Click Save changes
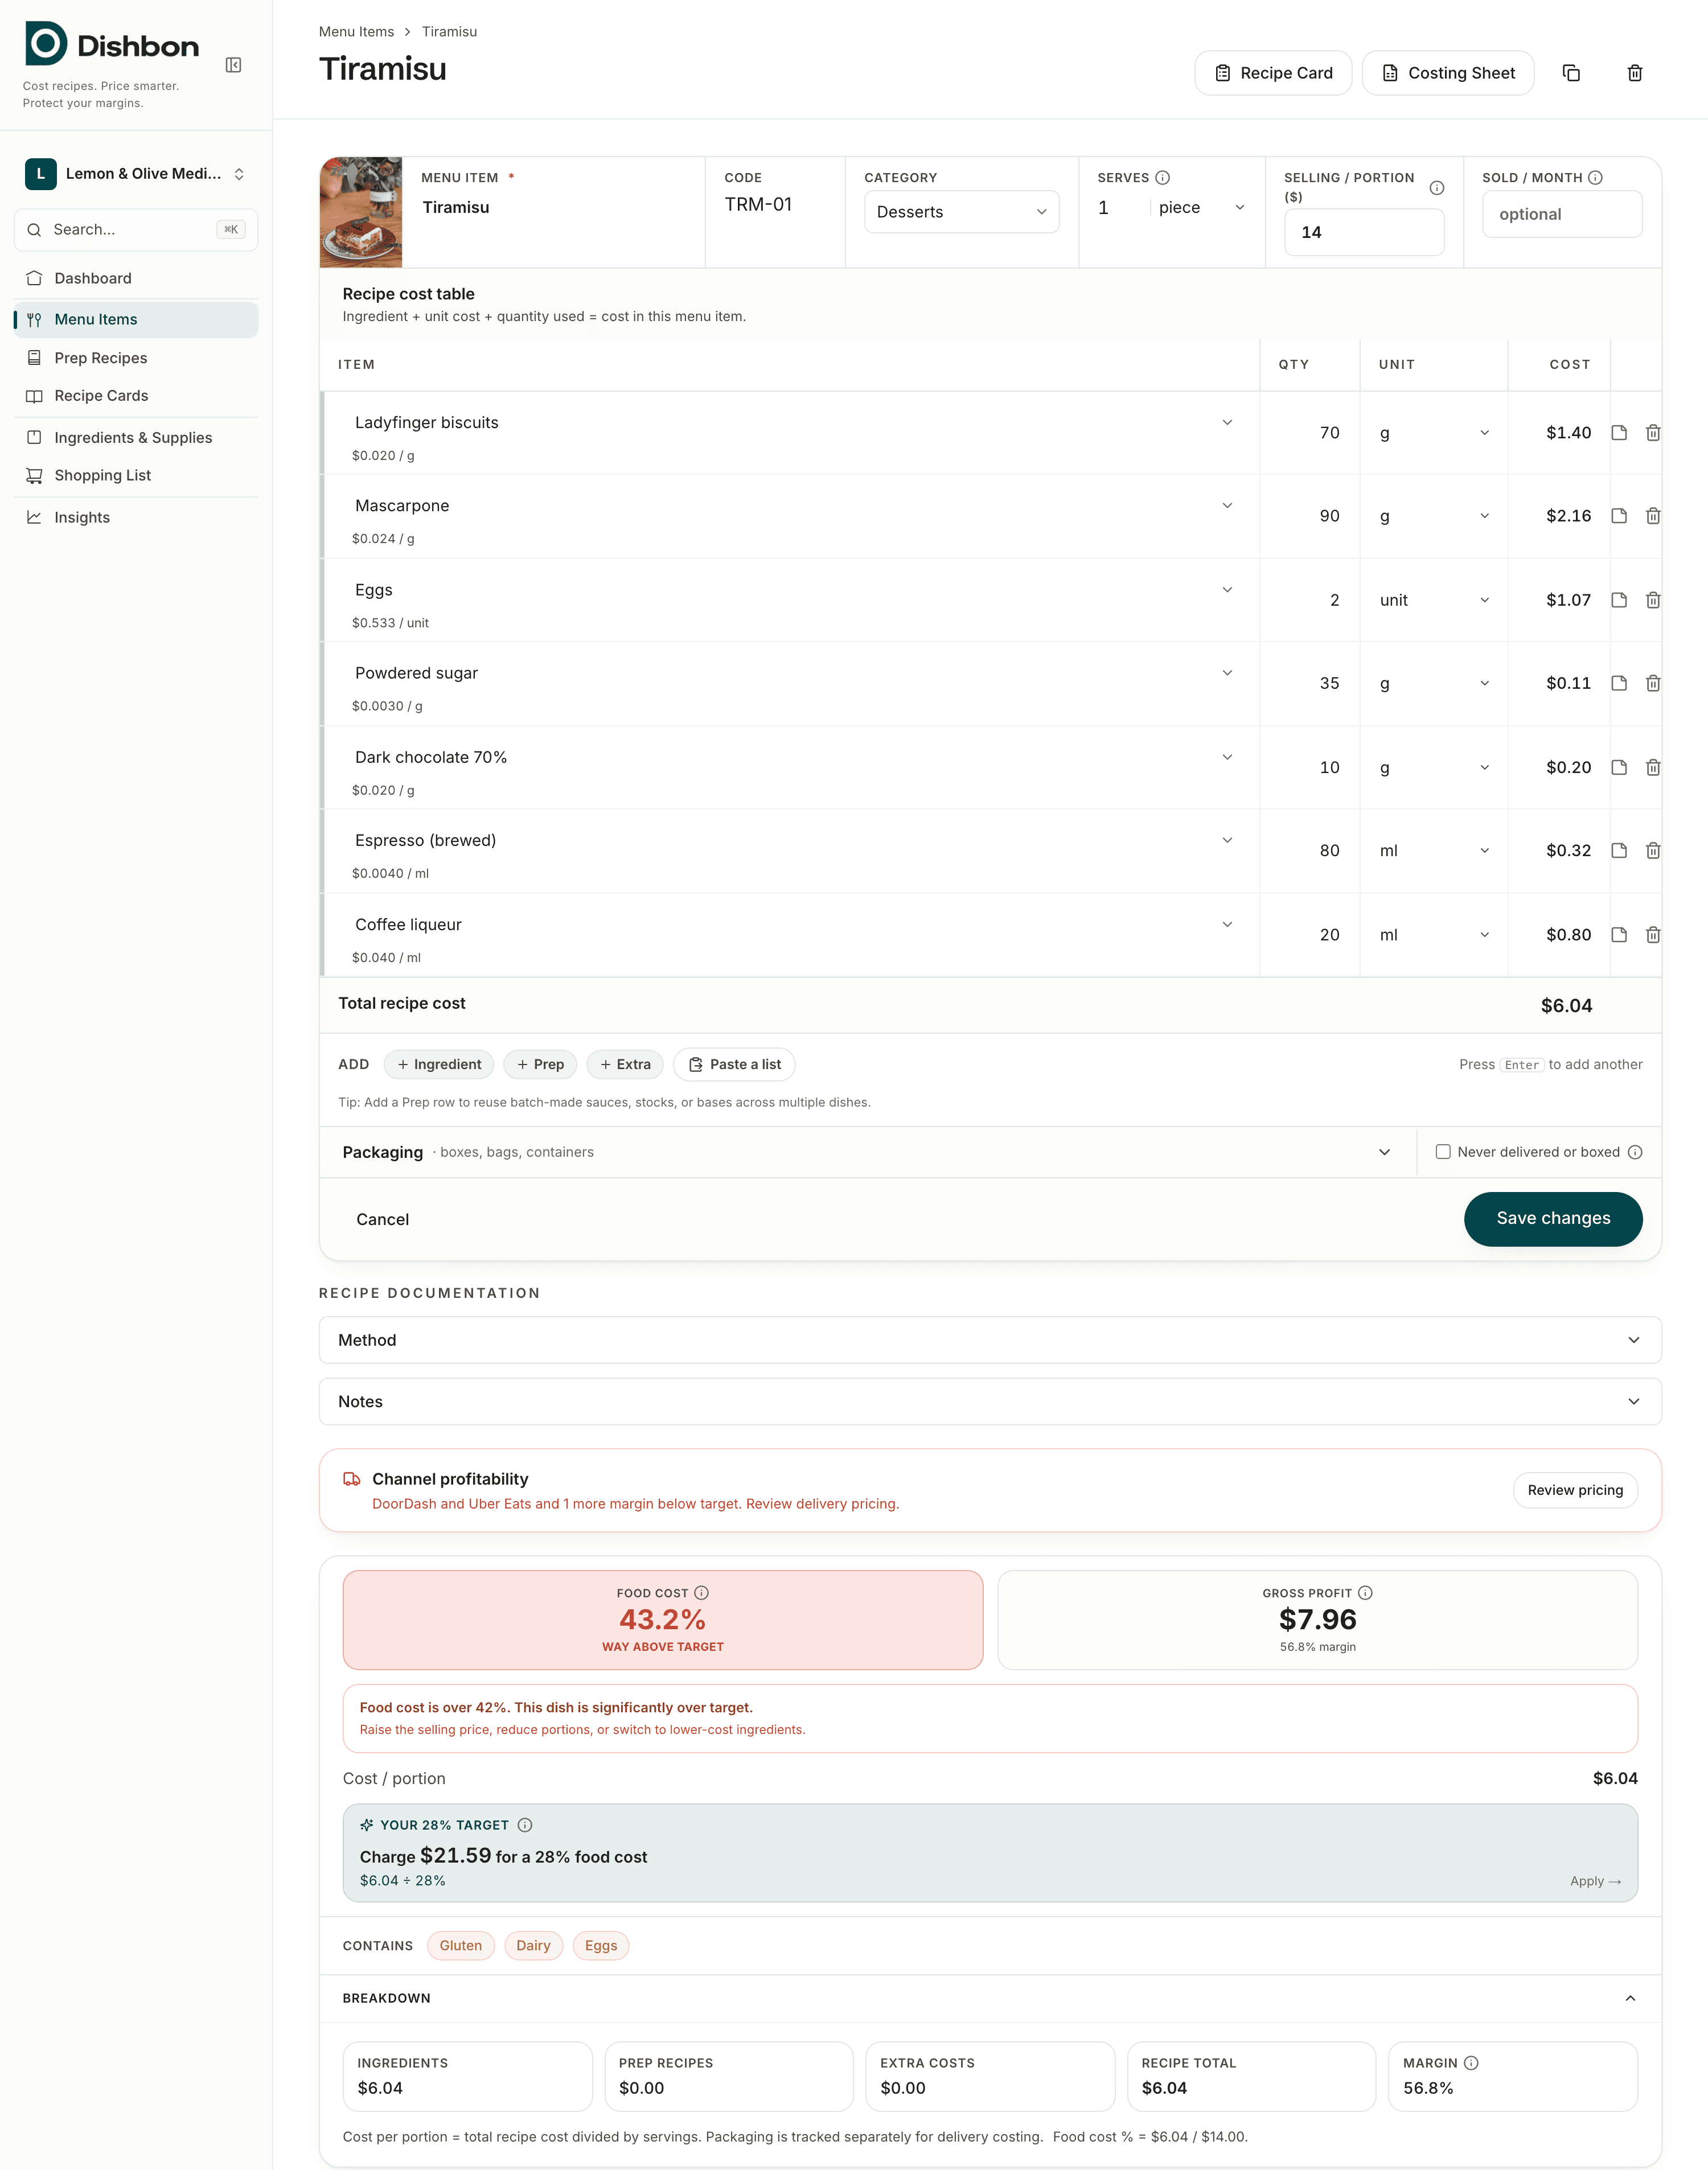The height and width of the screenshot is (2170, 1708). coord(1553,1219)
